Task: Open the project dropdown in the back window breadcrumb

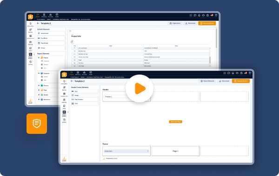Action: pos(41,19)
